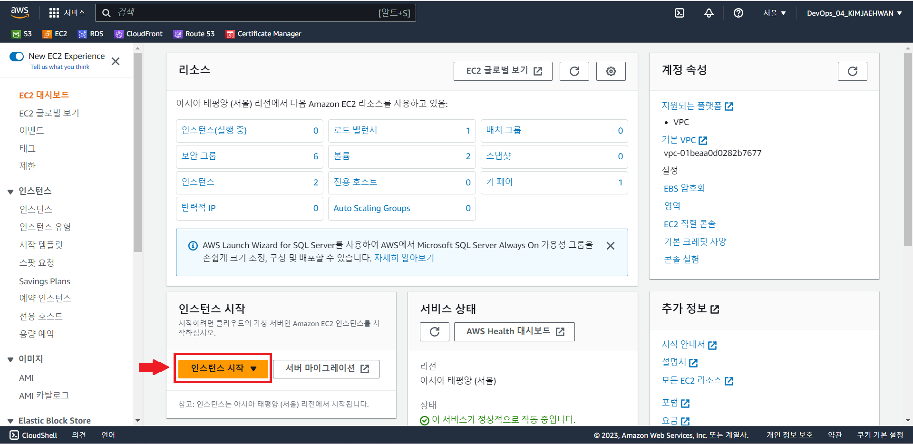This screenshot has height=444, width=913.
Task: Click the sidebar vertical scrollbar
Action: pyautogui.click(x=138, y=152)
